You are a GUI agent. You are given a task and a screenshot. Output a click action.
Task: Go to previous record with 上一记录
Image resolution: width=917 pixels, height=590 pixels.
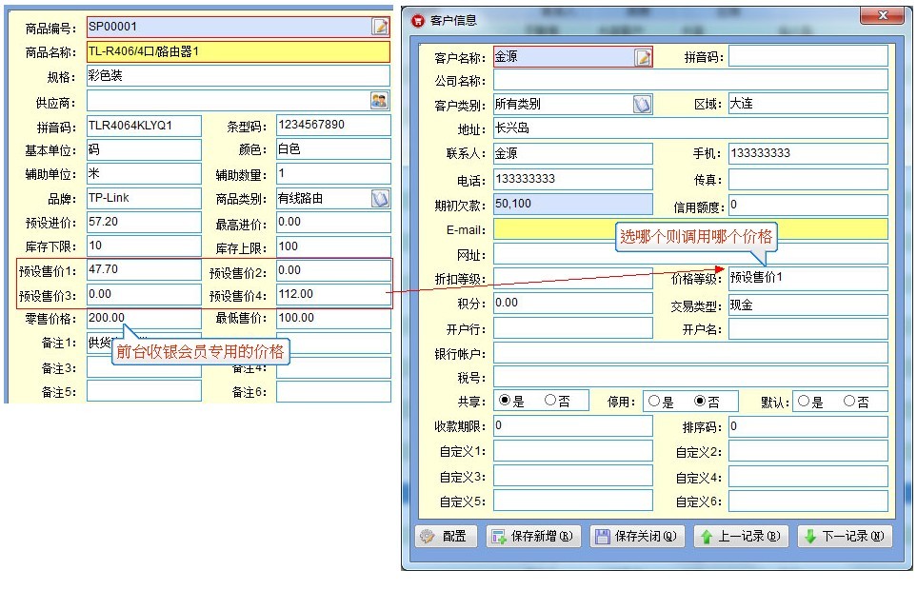(740, 537)
